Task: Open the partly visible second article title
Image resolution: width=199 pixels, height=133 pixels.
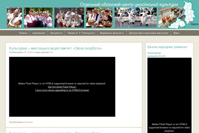Action: 55,132
